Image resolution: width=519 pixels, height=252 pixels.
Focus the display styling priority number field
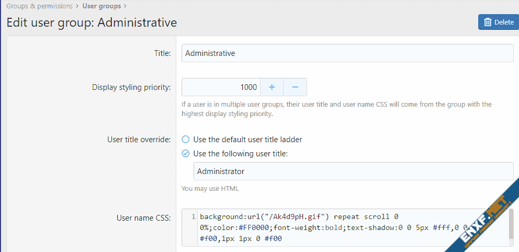coord(220,87)
